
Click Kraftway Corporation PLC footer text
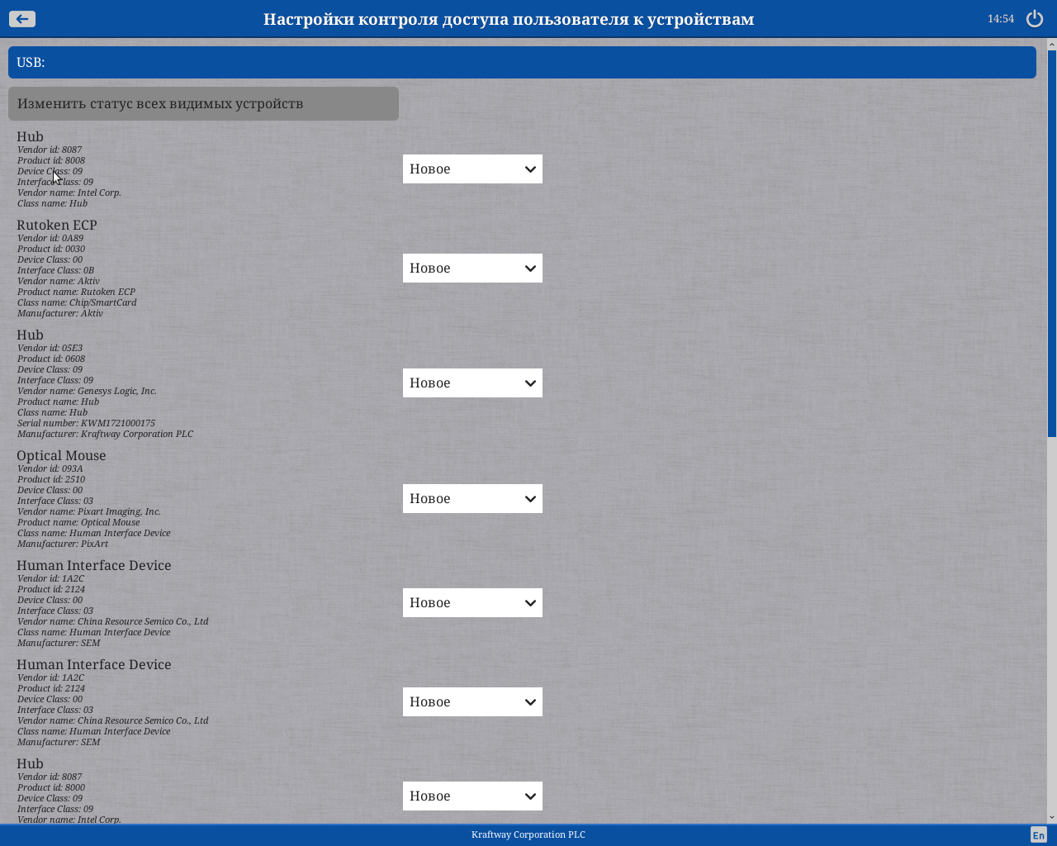[x=528, y=835]
